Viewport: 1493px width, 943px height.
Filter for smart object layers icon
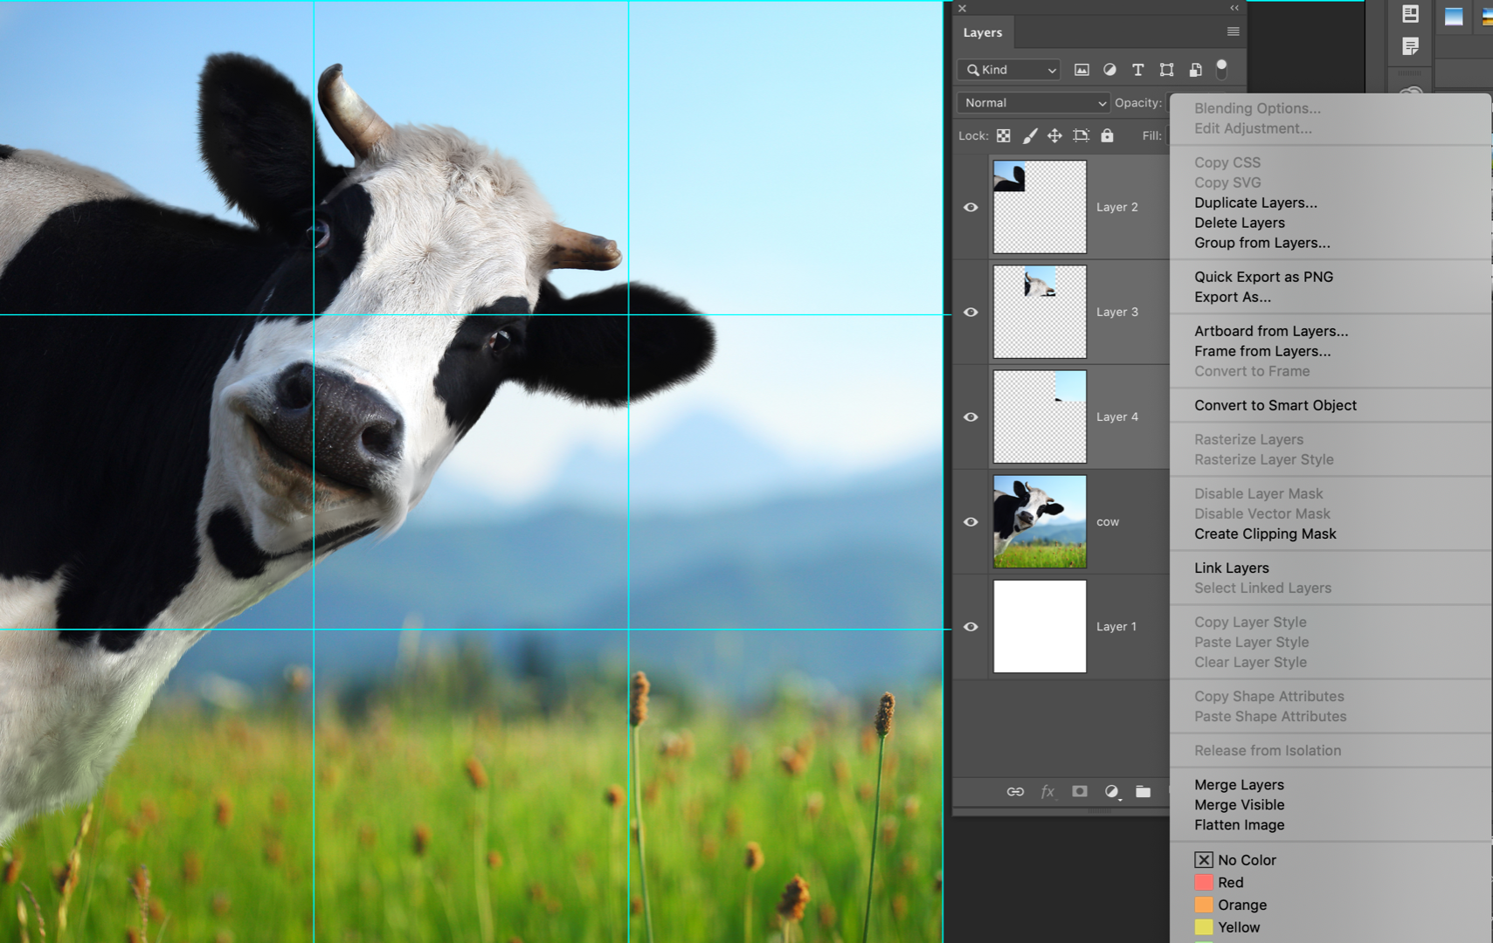point(1195,70)
